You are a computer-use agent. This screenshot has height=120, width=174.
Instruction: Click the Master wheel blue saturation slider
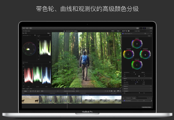(x=132, y=44)
